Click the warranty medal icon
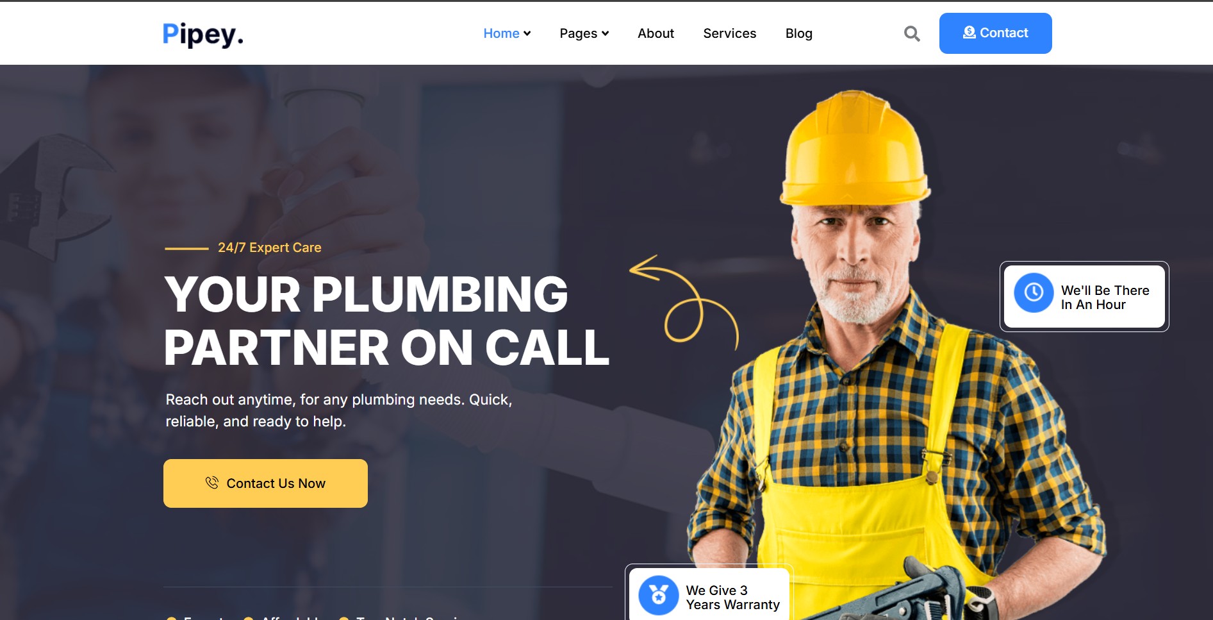This screenshot has height=620, width=1213. (659, 596)
